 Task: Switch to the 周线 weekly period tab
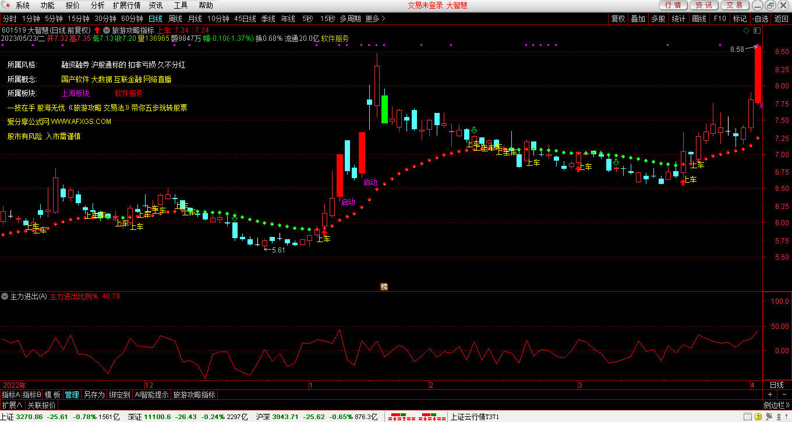click(175, 19)
